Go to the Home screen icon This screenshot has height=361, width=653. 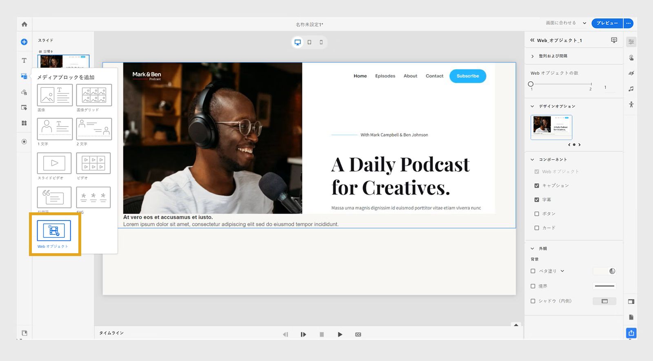tap(24, 24)
